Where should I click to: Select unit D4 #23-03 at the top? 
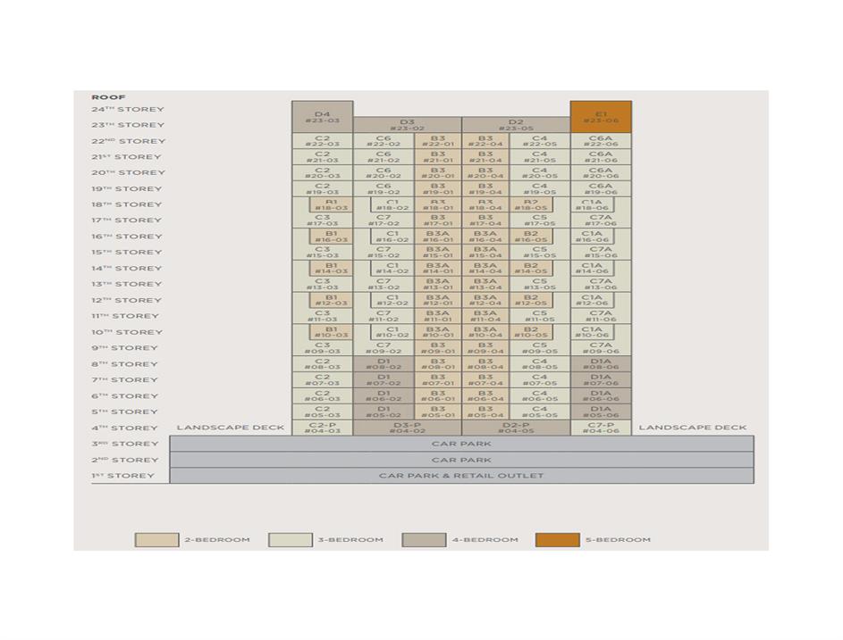(323, 117)
